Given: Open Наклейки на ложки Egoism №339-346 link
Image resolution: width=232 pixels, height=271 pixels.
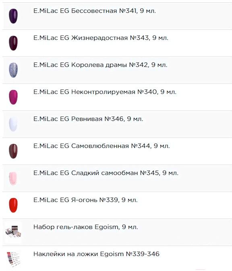Looking at the screenshot, I should click(x=96, y=254).
